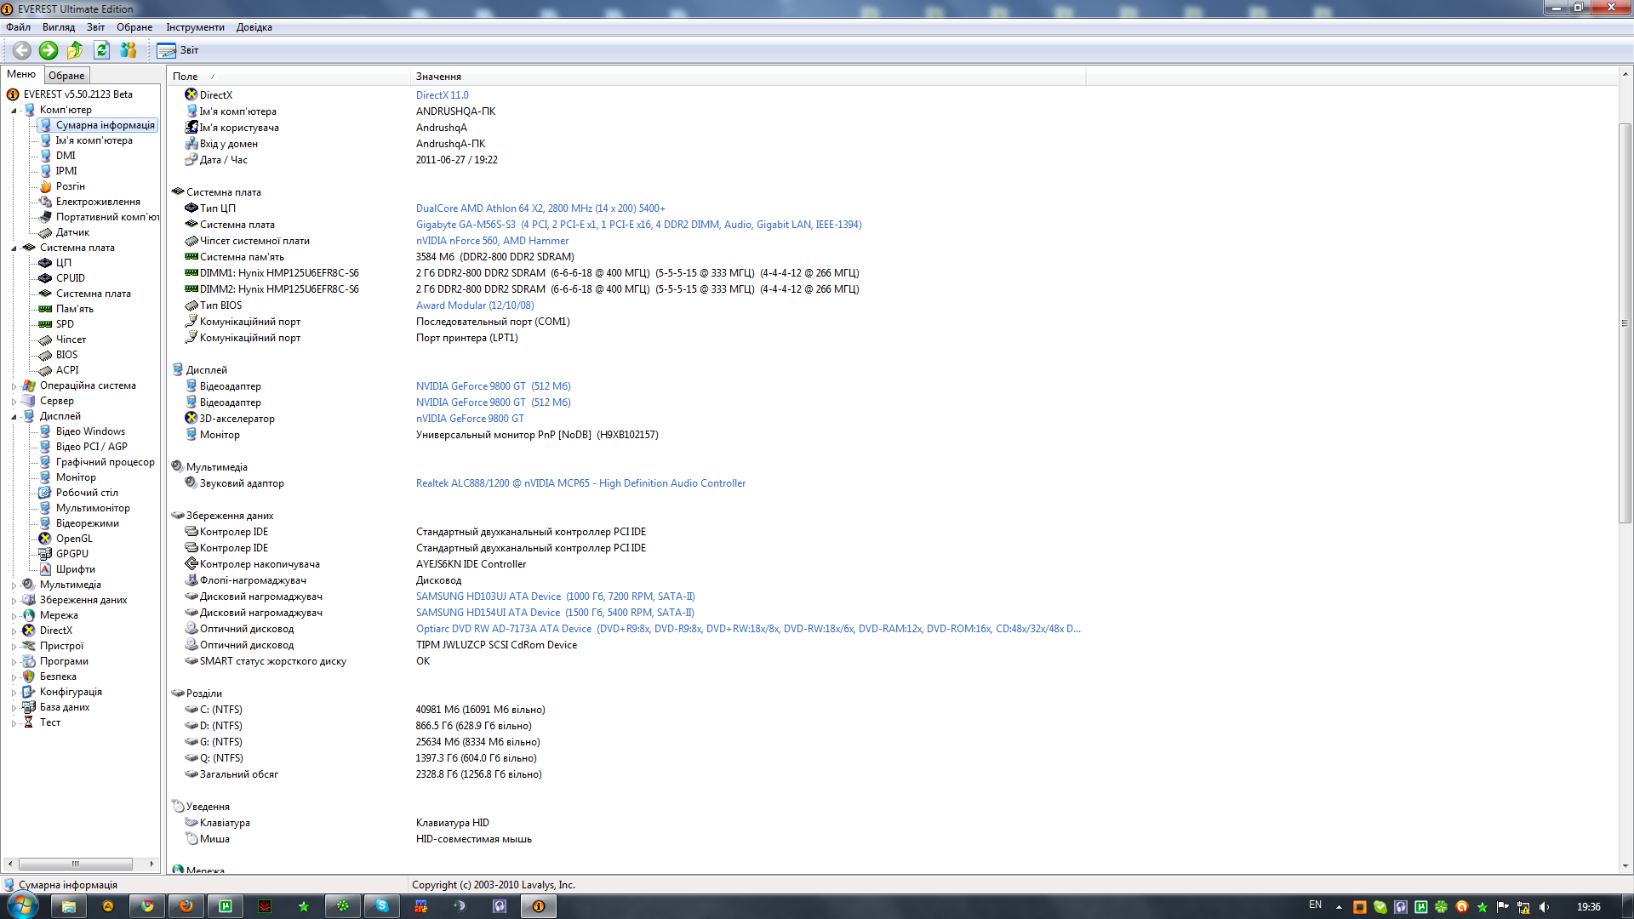This screenshot has width=1634, height=919.
Task: Expand the DirectX tree node
Action: click(14, 631)
